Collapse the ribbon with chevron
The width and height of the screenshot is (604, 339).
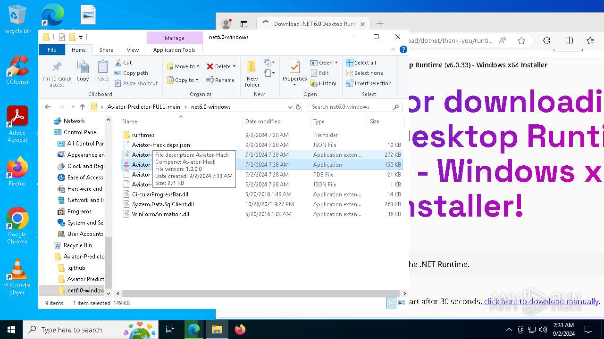click(394, 49)
